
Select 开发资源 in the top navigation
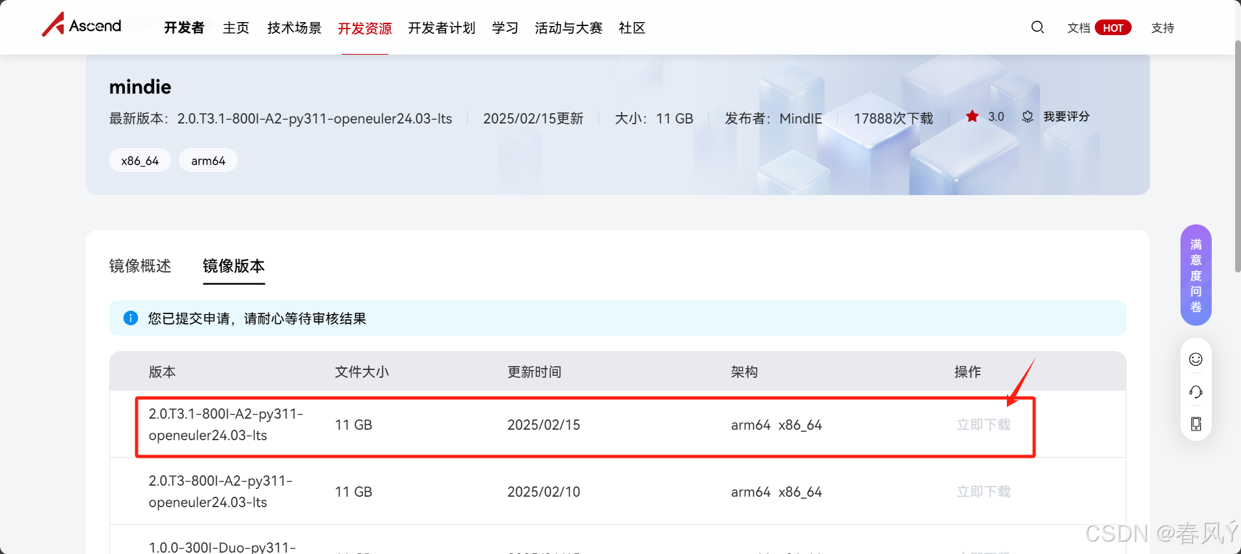click(x=365, y=28)
